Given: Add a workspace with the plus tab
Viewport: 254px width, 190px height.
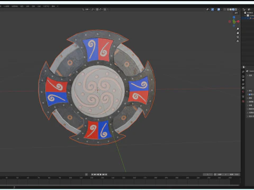Looking at the screenshot, I should click(58, 6).
